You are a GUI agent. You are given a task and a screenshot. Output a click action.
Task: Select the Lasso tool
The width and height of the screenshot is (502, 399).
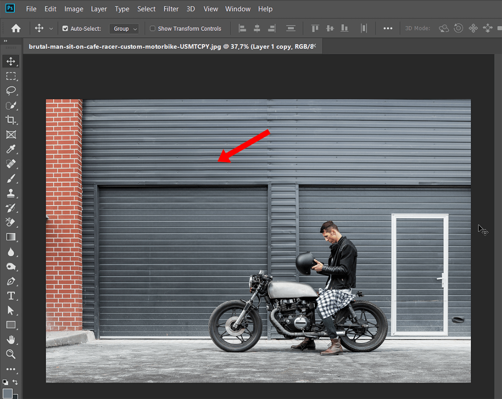[x=11, y=91]
